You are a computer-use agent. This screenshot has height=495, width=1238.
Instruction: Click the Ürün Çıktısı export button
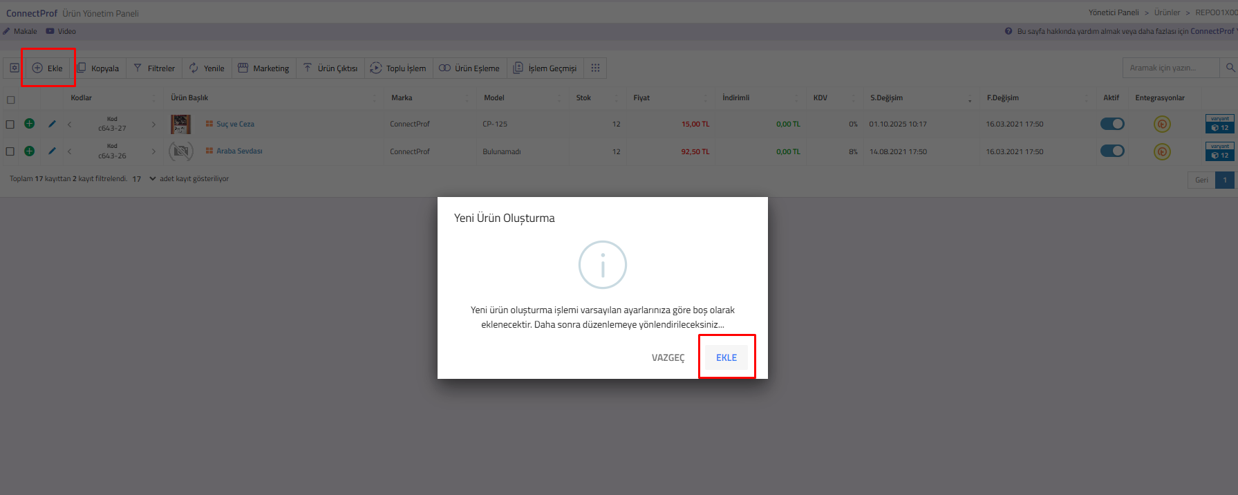pos(330,68)
